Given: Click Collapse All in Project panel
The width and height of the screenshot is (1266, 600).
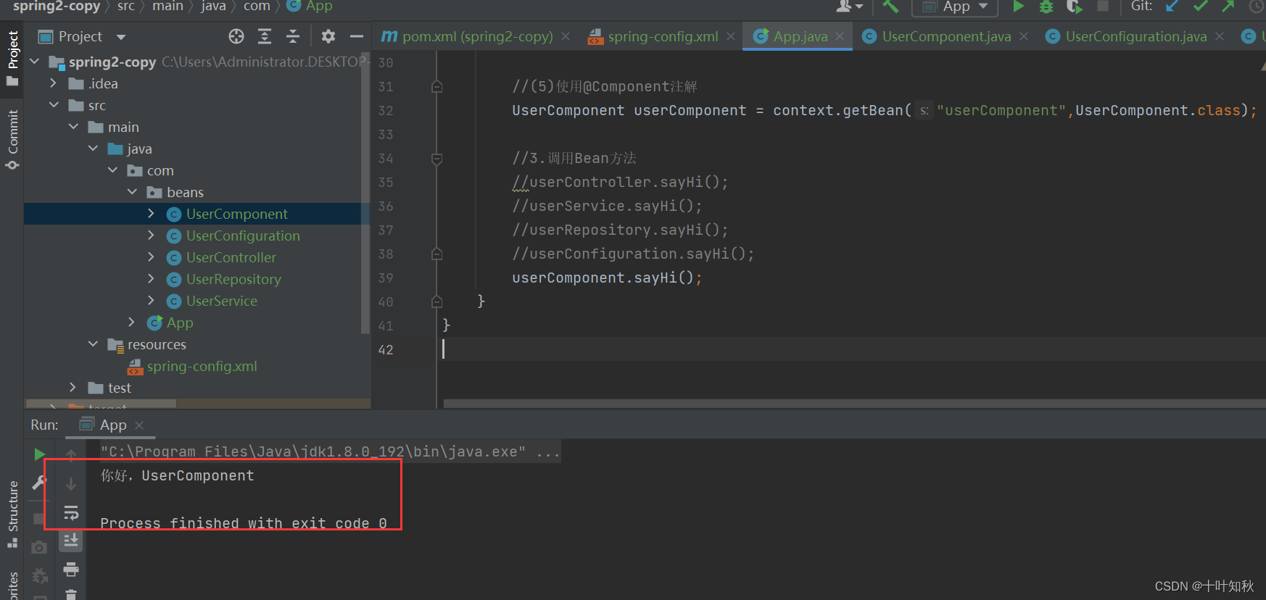Looking at the screenshot, I should tap(293, 36).
